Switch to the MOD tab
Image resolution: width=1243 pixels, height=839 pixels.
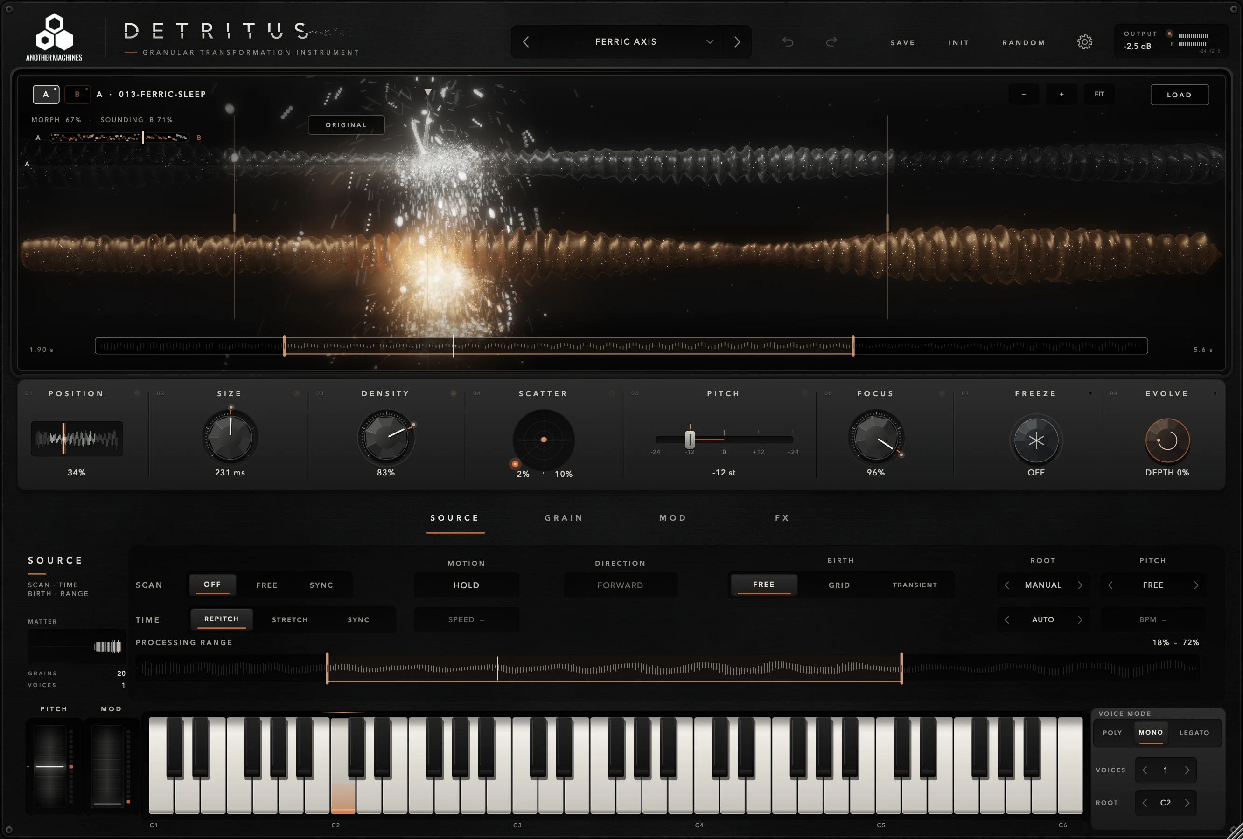[673, 518]
